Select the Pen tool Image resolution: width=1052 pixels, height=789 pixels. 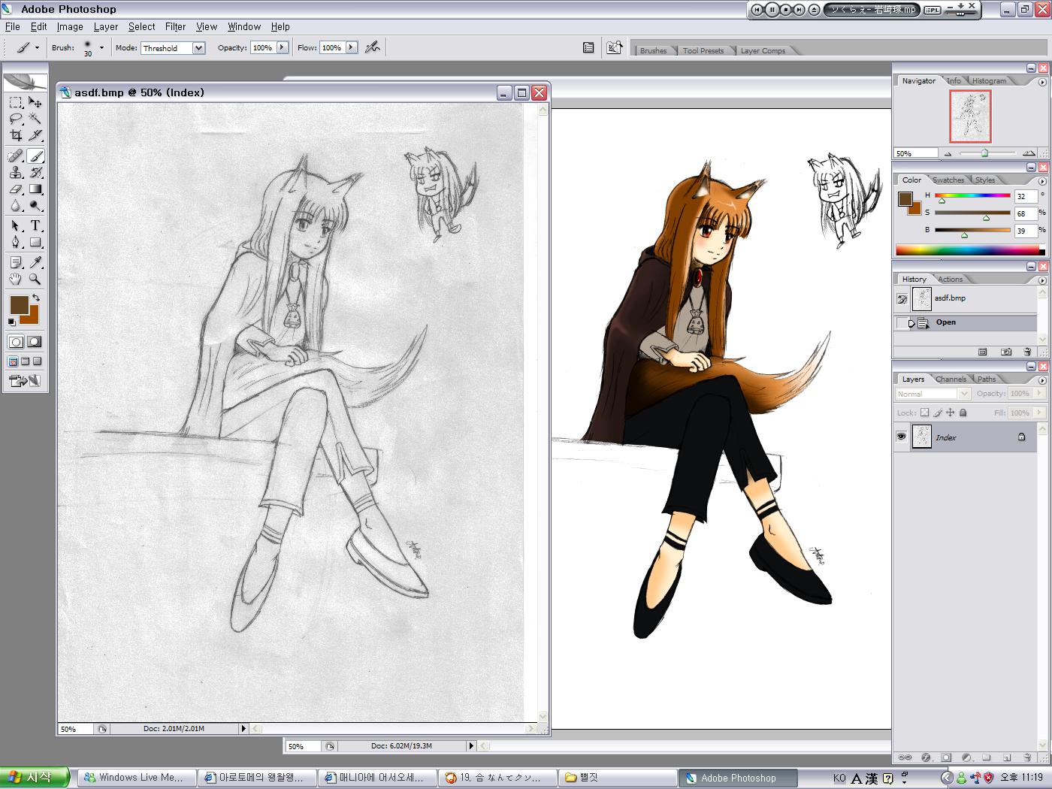16,243
